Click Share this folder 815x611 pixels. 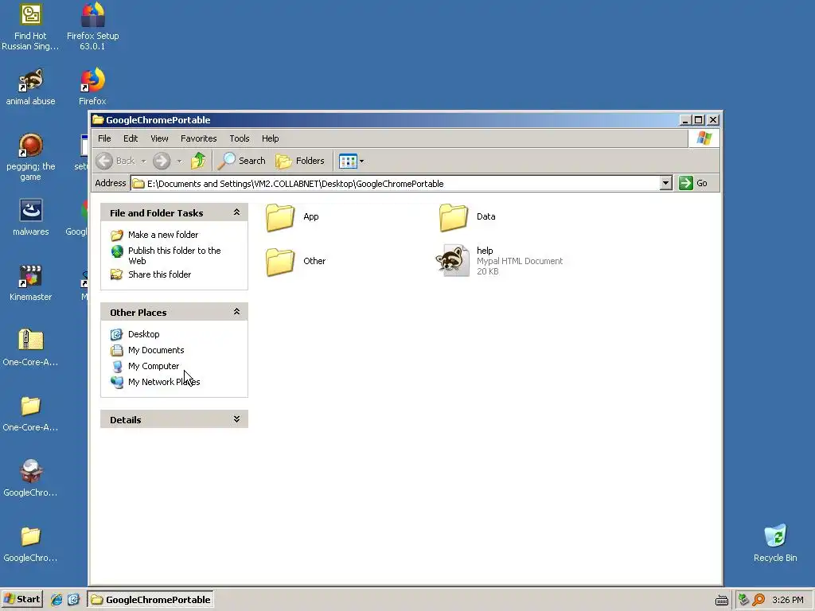pos(159,274)
